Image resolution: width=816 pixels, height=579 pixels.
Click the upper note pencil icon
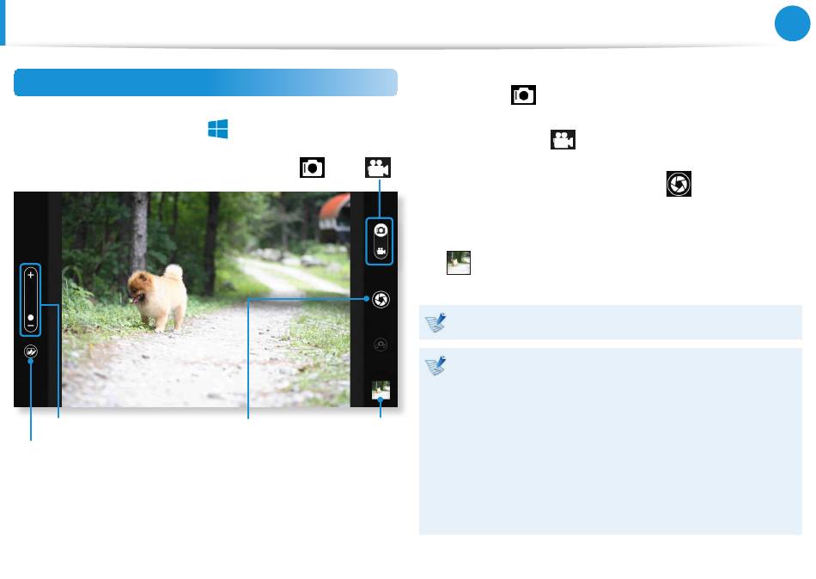coord(435,322)
